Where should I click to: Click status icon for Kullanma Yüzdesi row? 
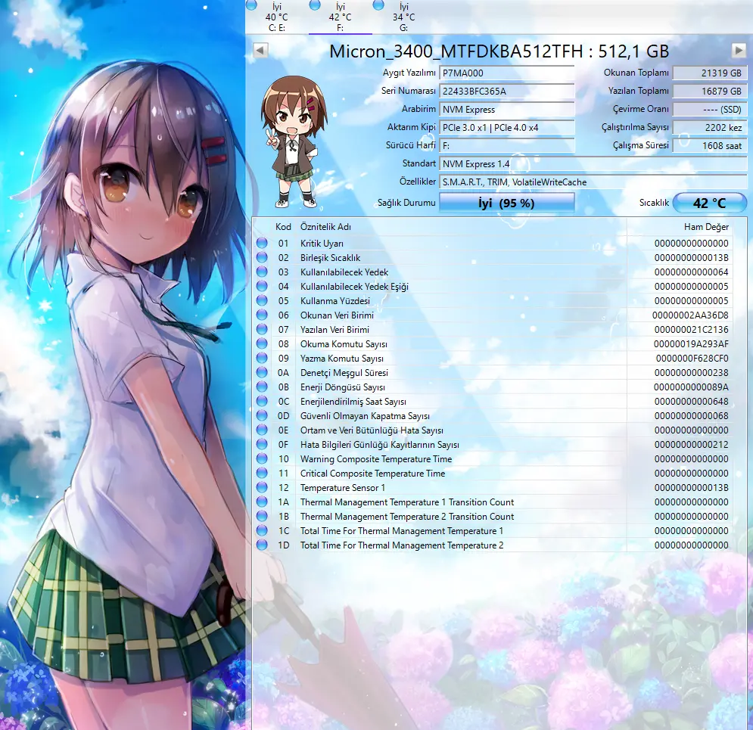click(262, 300)
